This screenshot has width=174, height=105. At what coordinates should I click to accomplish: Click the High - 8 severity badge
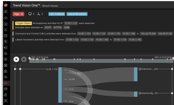(x=18, y=14)
